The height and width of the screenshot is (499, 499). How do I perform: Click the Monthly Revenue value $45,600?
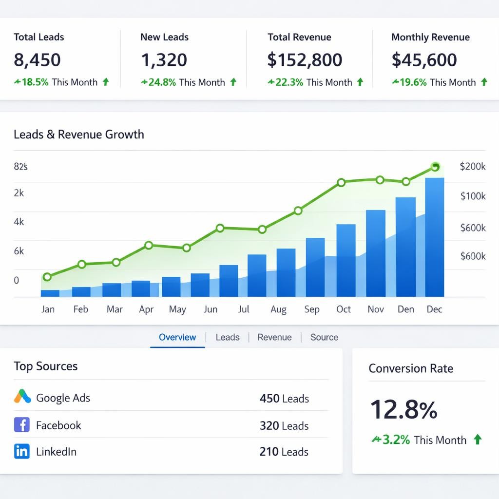point(424,60)
